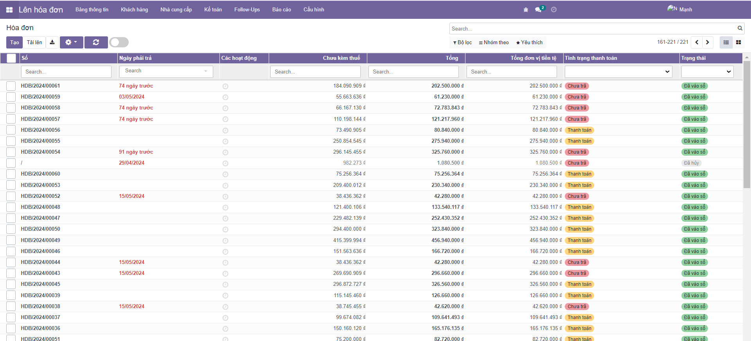Click the Tạo button

[x=14, y=42]
